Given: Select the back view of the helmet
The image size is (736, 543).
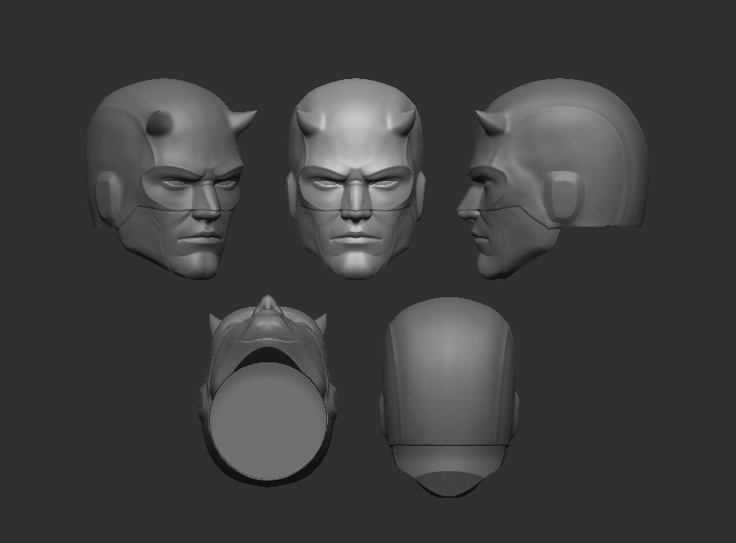Looking at the screenshot, I should click(449, 397).
